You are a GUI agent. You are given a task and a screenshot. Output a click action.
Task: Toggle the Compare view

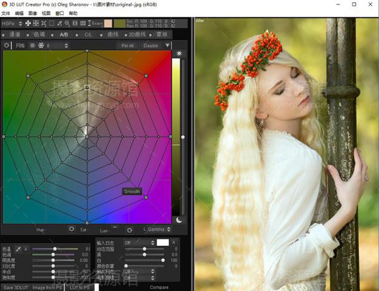[159, 287]
